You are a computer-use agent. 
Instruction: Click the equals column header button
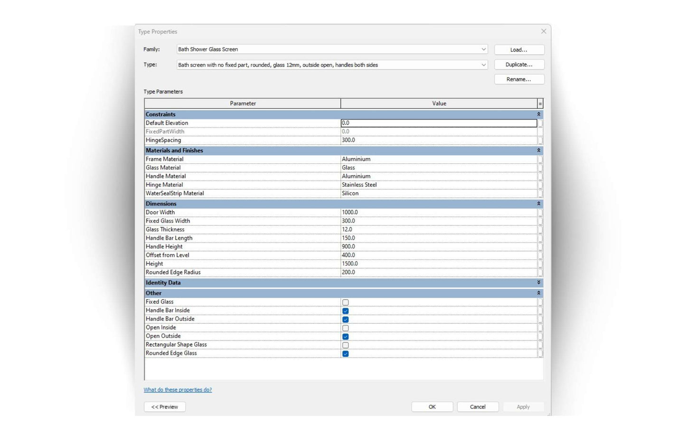(x=540, y=103)
